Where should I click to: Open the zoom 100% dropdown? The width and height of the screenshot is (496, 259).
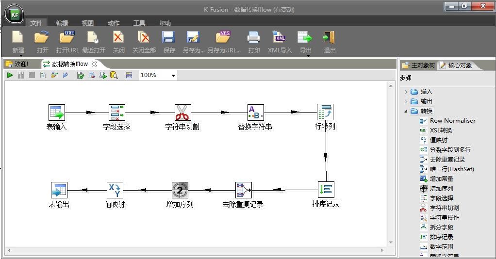pos(173,76)
